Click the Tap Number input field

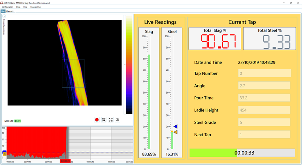[264, 73]
